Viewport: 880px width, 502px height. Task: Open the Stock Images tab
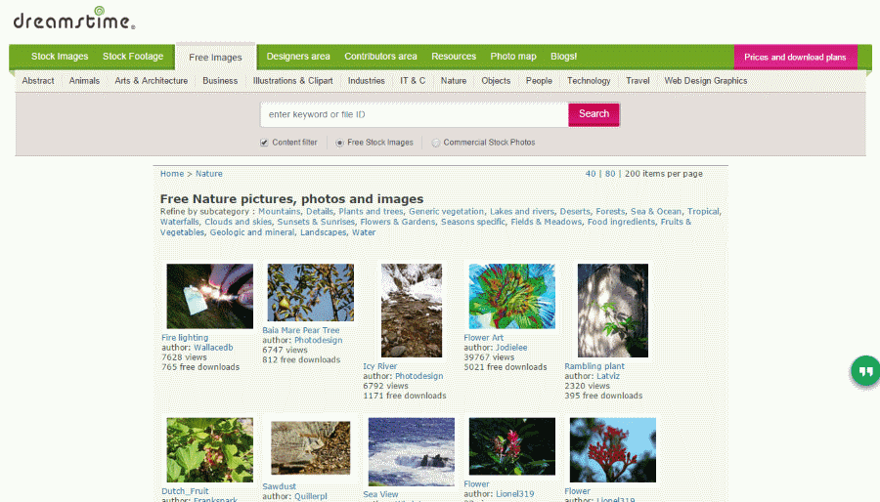[x=60, y=57]
